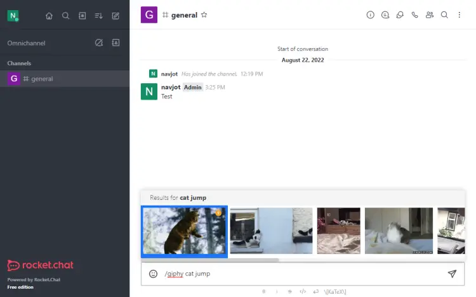
Task: Click the sidebar search icon
Action: pyautogui.click(x=65, y=16)
